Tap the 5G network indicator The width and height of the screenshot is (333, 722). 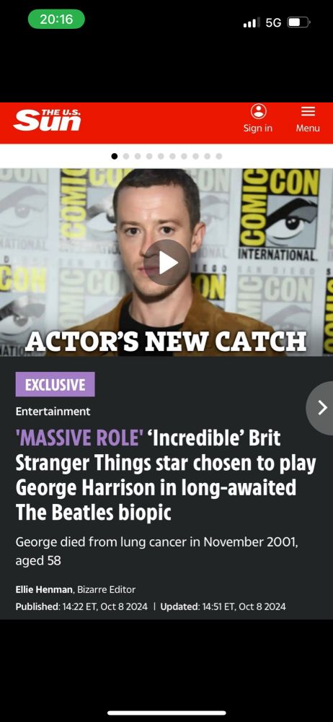coord(273,22)
